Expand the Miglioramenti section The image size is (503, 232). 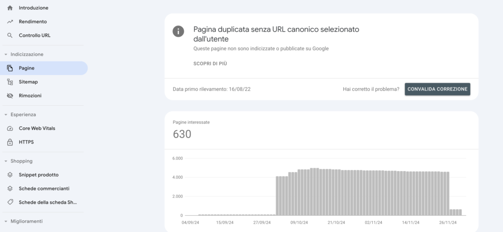tap(5, 221)
